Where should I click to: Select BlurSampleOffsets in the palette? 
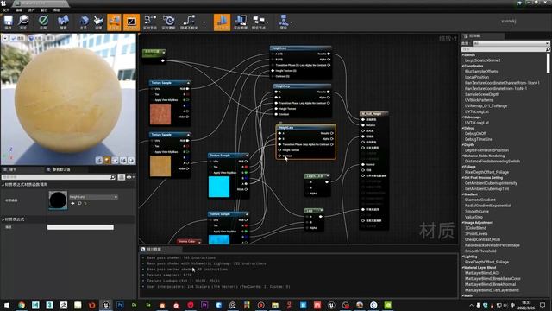click(x=481, y=71)
